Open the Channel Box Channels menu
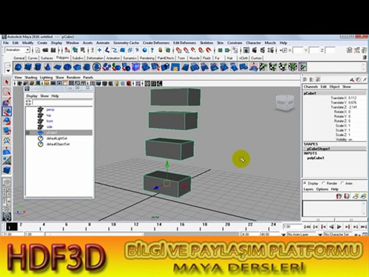The height and width of the screenshot is (277, 369). 311,87
